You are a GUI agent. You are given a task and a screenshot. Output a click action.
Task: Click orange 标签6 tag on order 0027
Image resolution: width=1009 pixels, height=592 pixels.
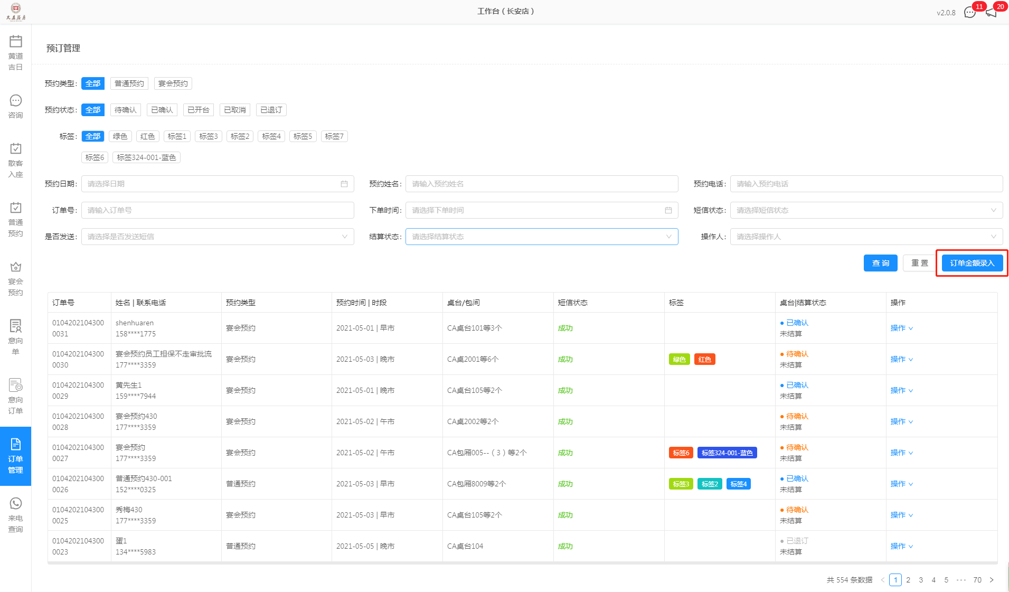click(x=681, y=453)
